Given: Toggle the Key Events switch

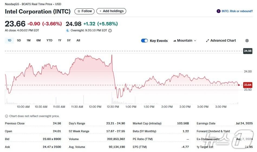Looking at the screenshot, I should (x=144, y=41).
